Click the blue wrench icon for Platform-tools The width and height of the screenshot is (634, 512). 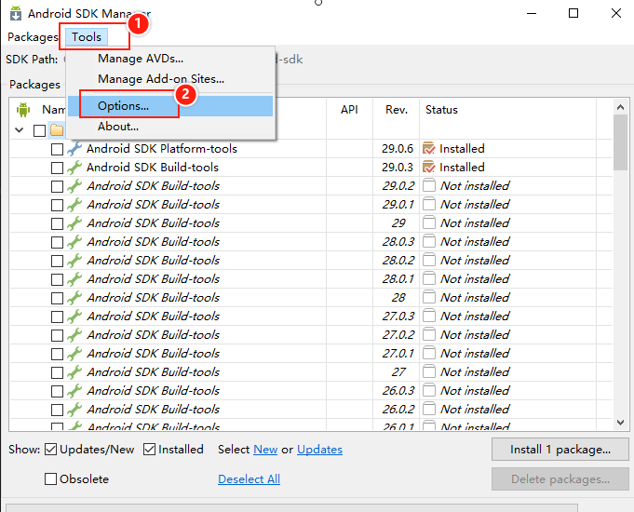(74, 149)
